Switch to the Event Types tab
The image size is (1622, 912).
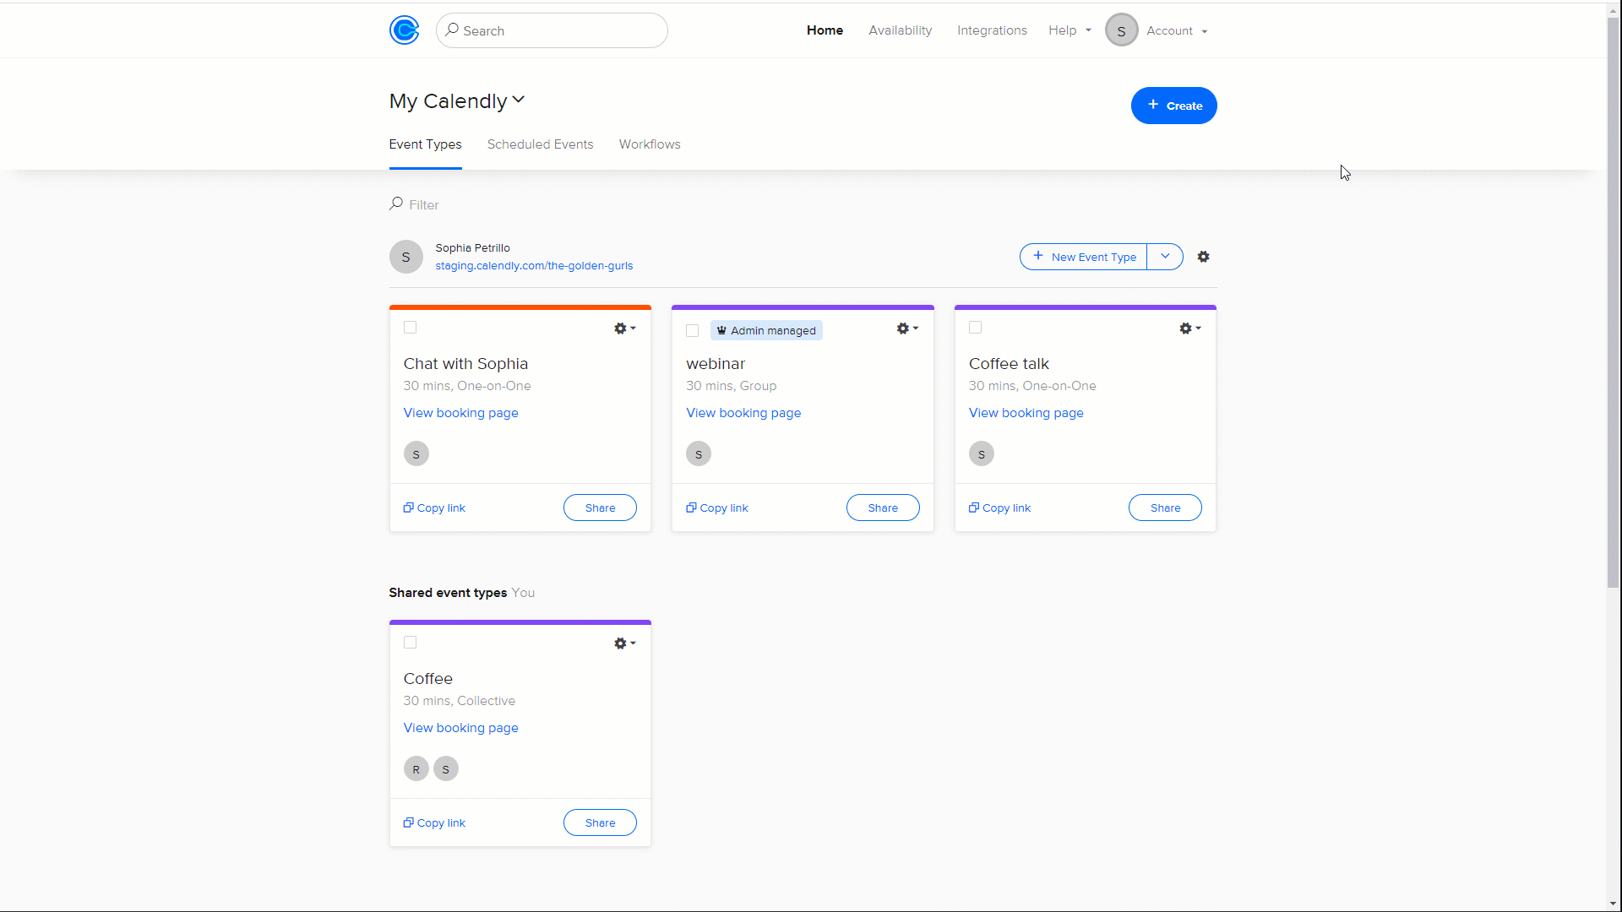tap(425, 144)
